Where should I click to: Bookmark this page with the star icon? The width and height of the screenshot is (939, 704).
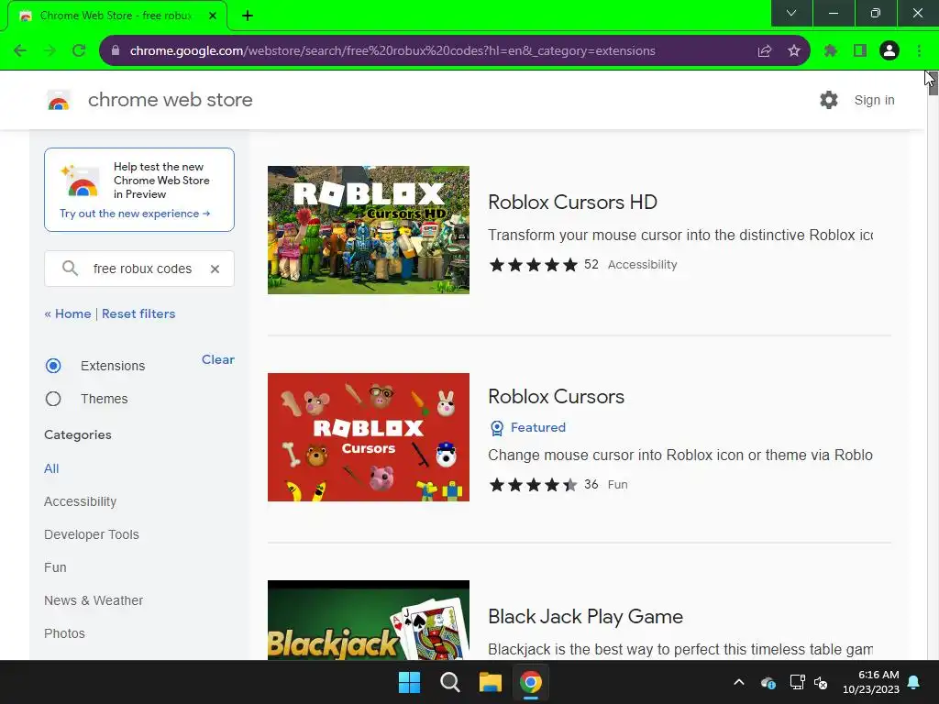point(793,51)
